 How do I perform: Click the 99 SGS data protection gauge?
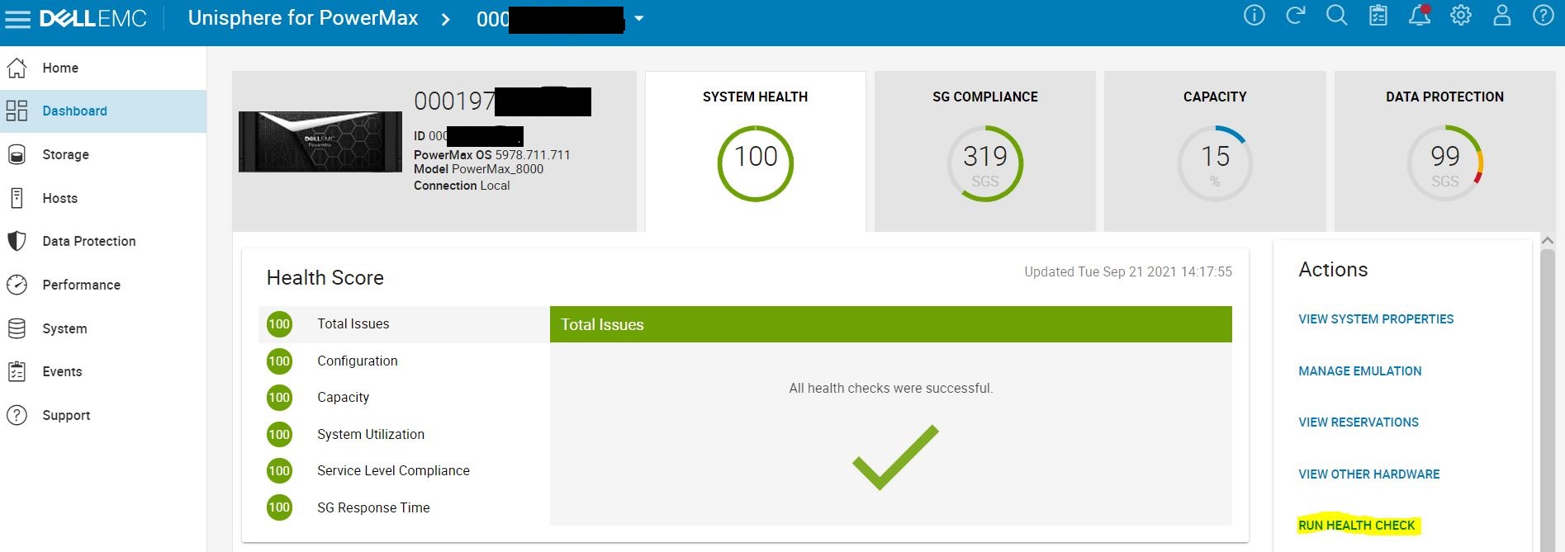pyautogui.click(x=1445, y=163)
